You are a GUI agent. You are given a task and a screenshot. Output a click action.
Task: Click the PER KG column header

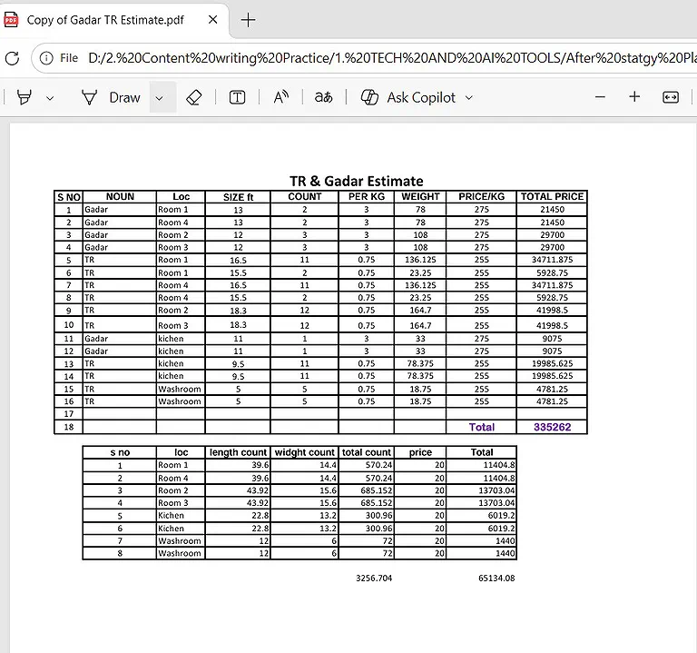pos(367,196)
